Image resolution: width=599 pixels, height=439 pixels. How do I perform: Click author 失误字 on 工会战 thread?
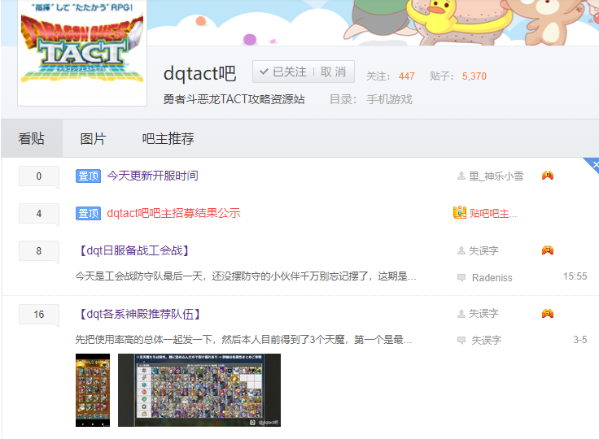[x=483, y=251]
